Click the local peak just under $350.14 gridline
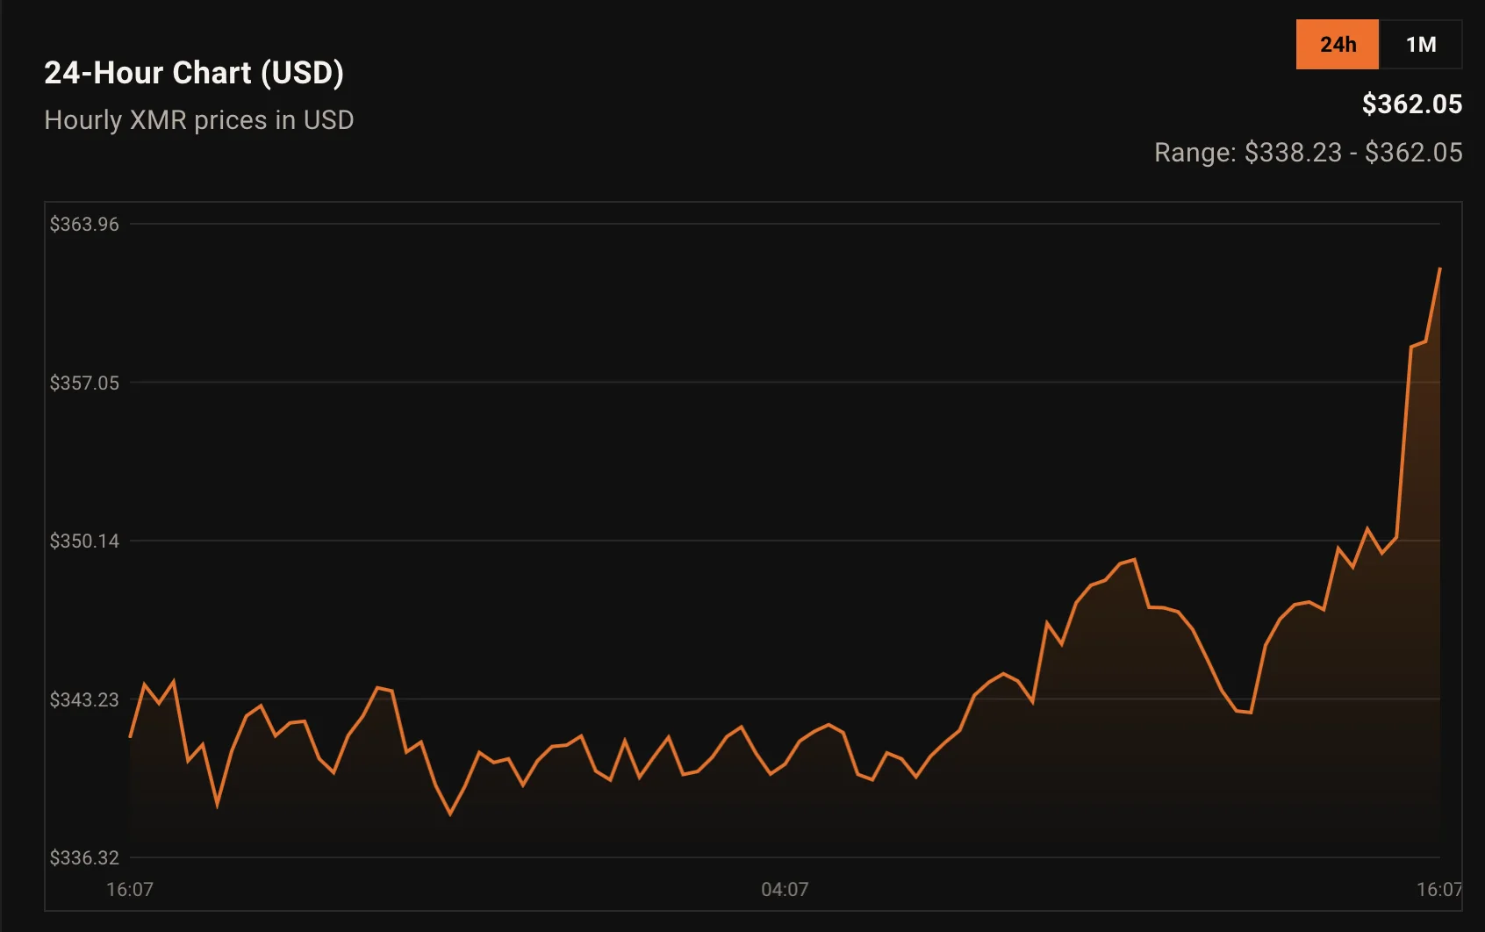 [1134, 559]
